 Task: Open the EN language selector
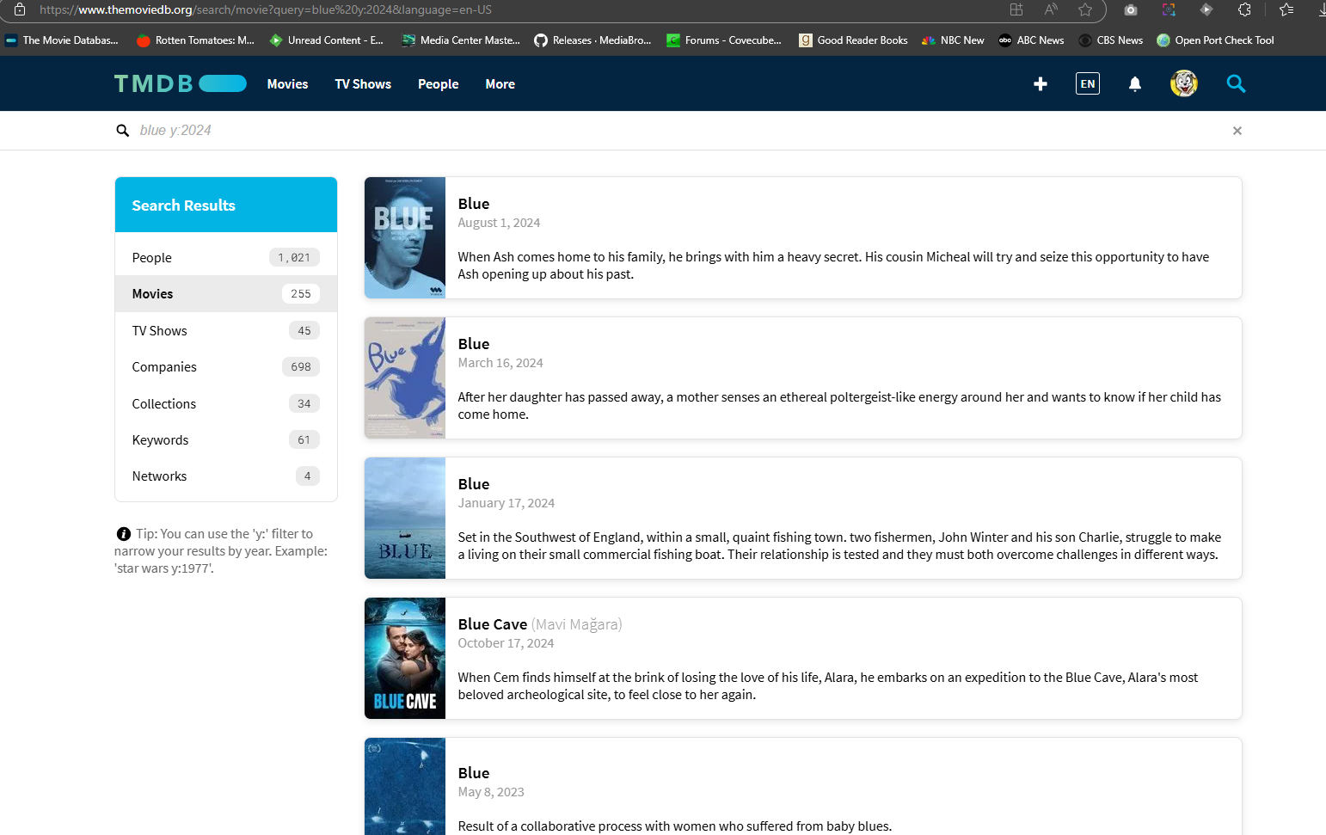point(1087,83)
